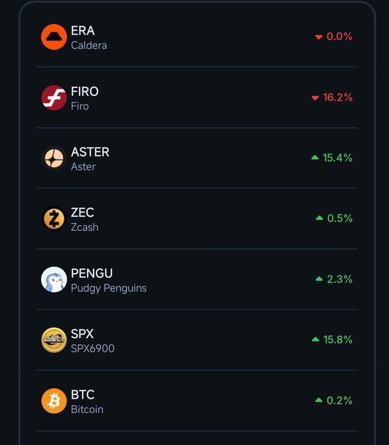The image size is (389, 445).
Task: Click the 2.3% change for PENGU
Action: pyautogui.click(x=339, y=279)
